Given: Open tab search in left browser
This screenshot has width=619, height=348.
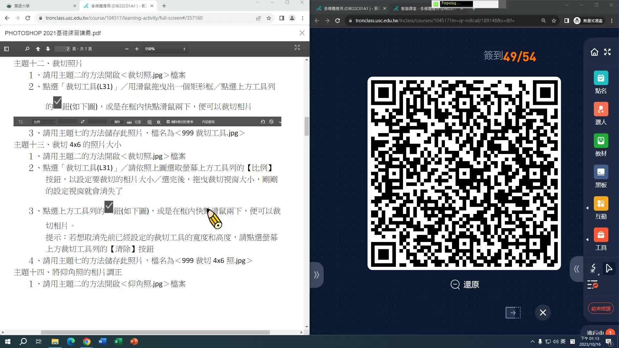Looking at the screenshot, I should pyautogui.click(x=258, y=3).
